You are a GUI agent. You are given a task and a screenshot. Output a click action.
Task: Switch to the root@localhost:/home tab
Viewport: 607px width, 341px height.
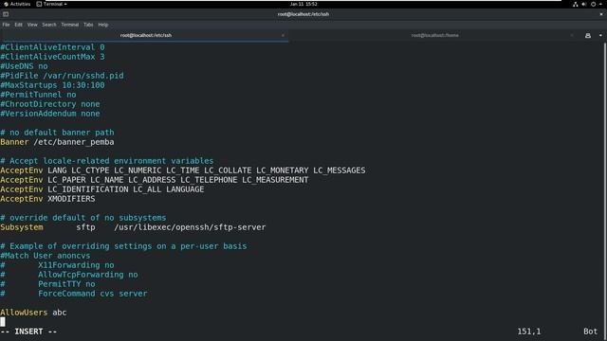[x=434, y=35]
